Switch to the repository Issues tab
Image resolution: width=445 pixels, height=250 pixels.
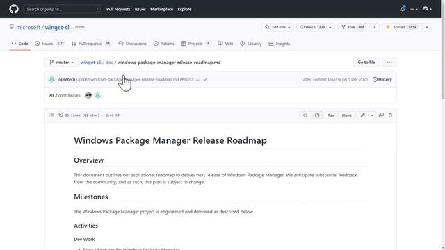coord(49,44)
